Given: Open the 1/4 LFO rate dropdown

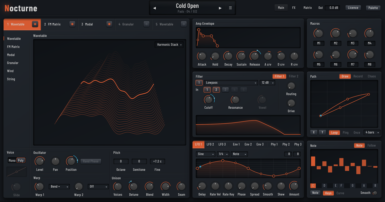Looking at the screenshot, I should [223, 154].
